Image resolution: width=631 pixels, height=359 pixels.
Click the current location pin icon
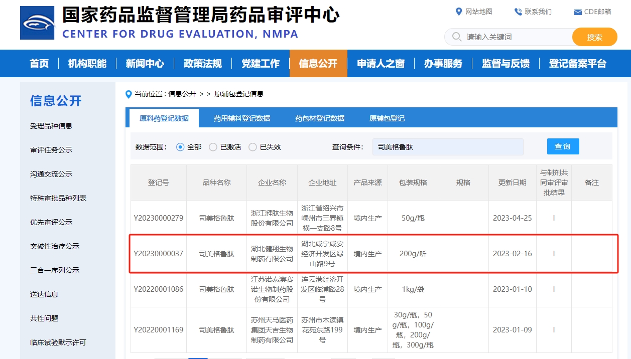[x=129, y=94]
